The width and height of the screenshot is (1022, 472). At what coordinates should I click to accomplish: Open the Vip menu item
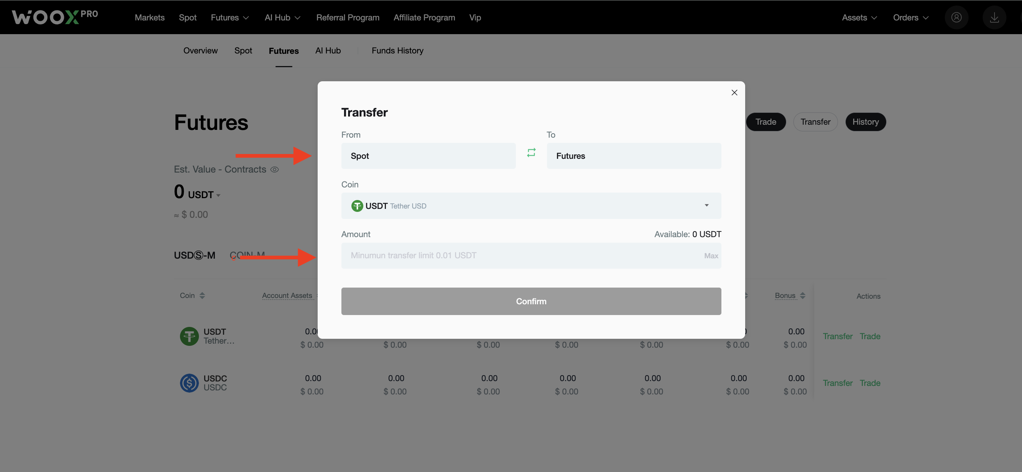[475, 17]
